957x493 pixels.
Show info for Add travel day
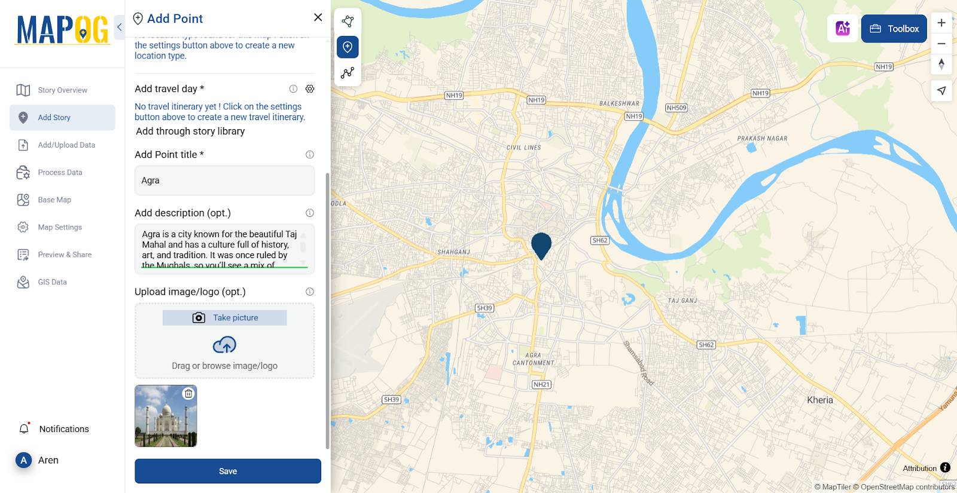pos(294,89)
